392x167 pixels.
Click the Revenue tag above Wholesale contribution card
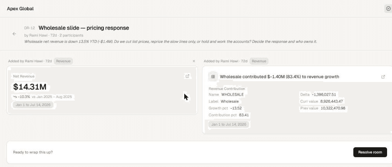(259, 61)
